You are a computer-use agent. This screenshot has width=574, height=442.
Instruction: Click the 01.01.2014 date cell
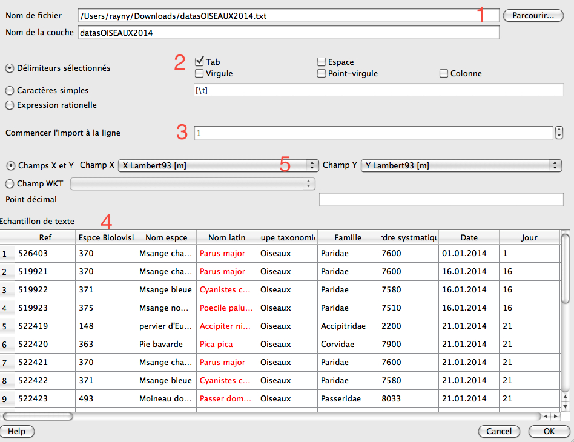[x=469, y=253]
